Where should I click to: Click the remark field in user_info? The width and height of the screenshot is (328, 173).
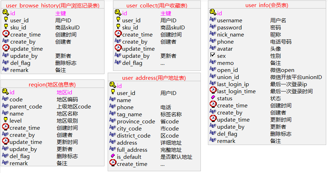tap(226, 141)
